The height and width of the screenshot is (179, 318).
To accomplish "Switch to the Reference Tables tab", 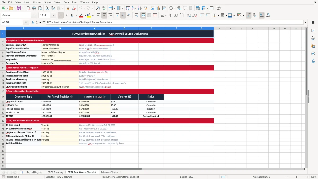I will (109, 172).
